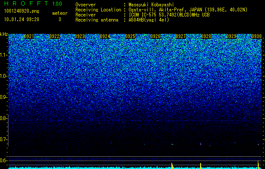Click the yellow power spike nearest 0928 label
265x169 pixels.
click(x=201, y=166)
